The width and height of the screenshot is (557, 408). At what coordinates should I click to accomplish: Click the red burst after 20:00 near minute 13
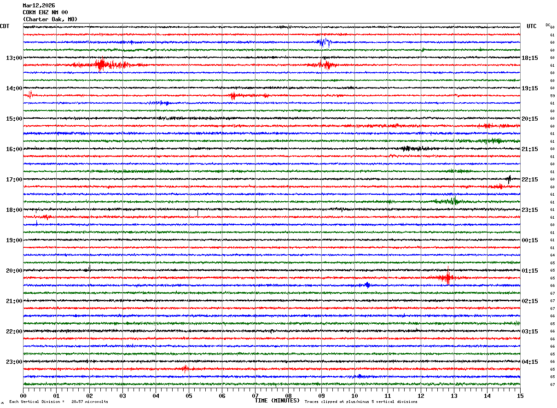click(x=447, y=278)
